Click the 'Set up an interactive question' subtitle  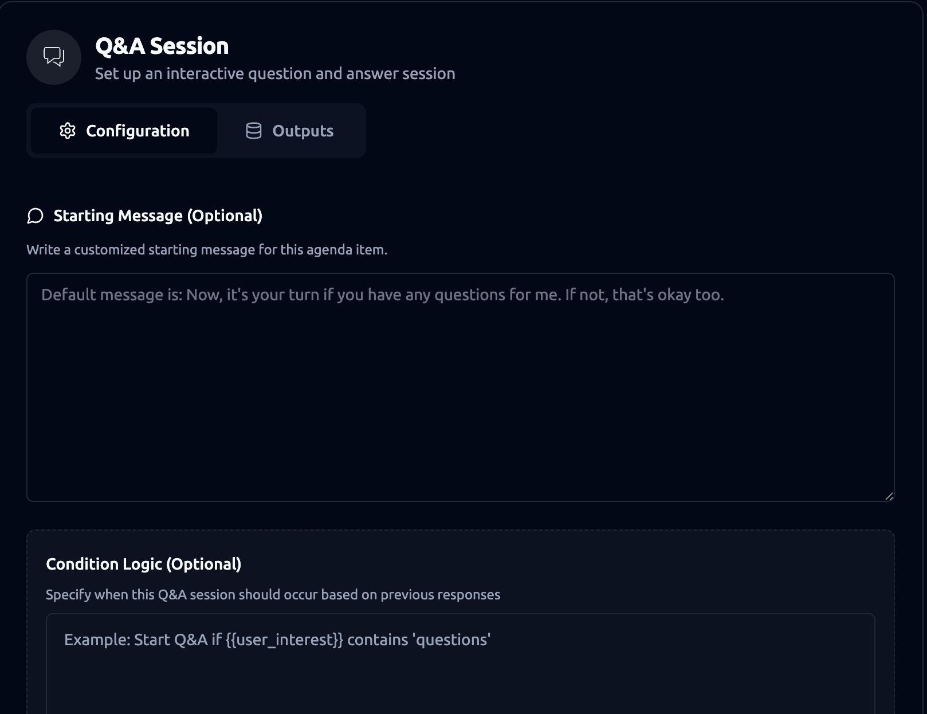275,74
